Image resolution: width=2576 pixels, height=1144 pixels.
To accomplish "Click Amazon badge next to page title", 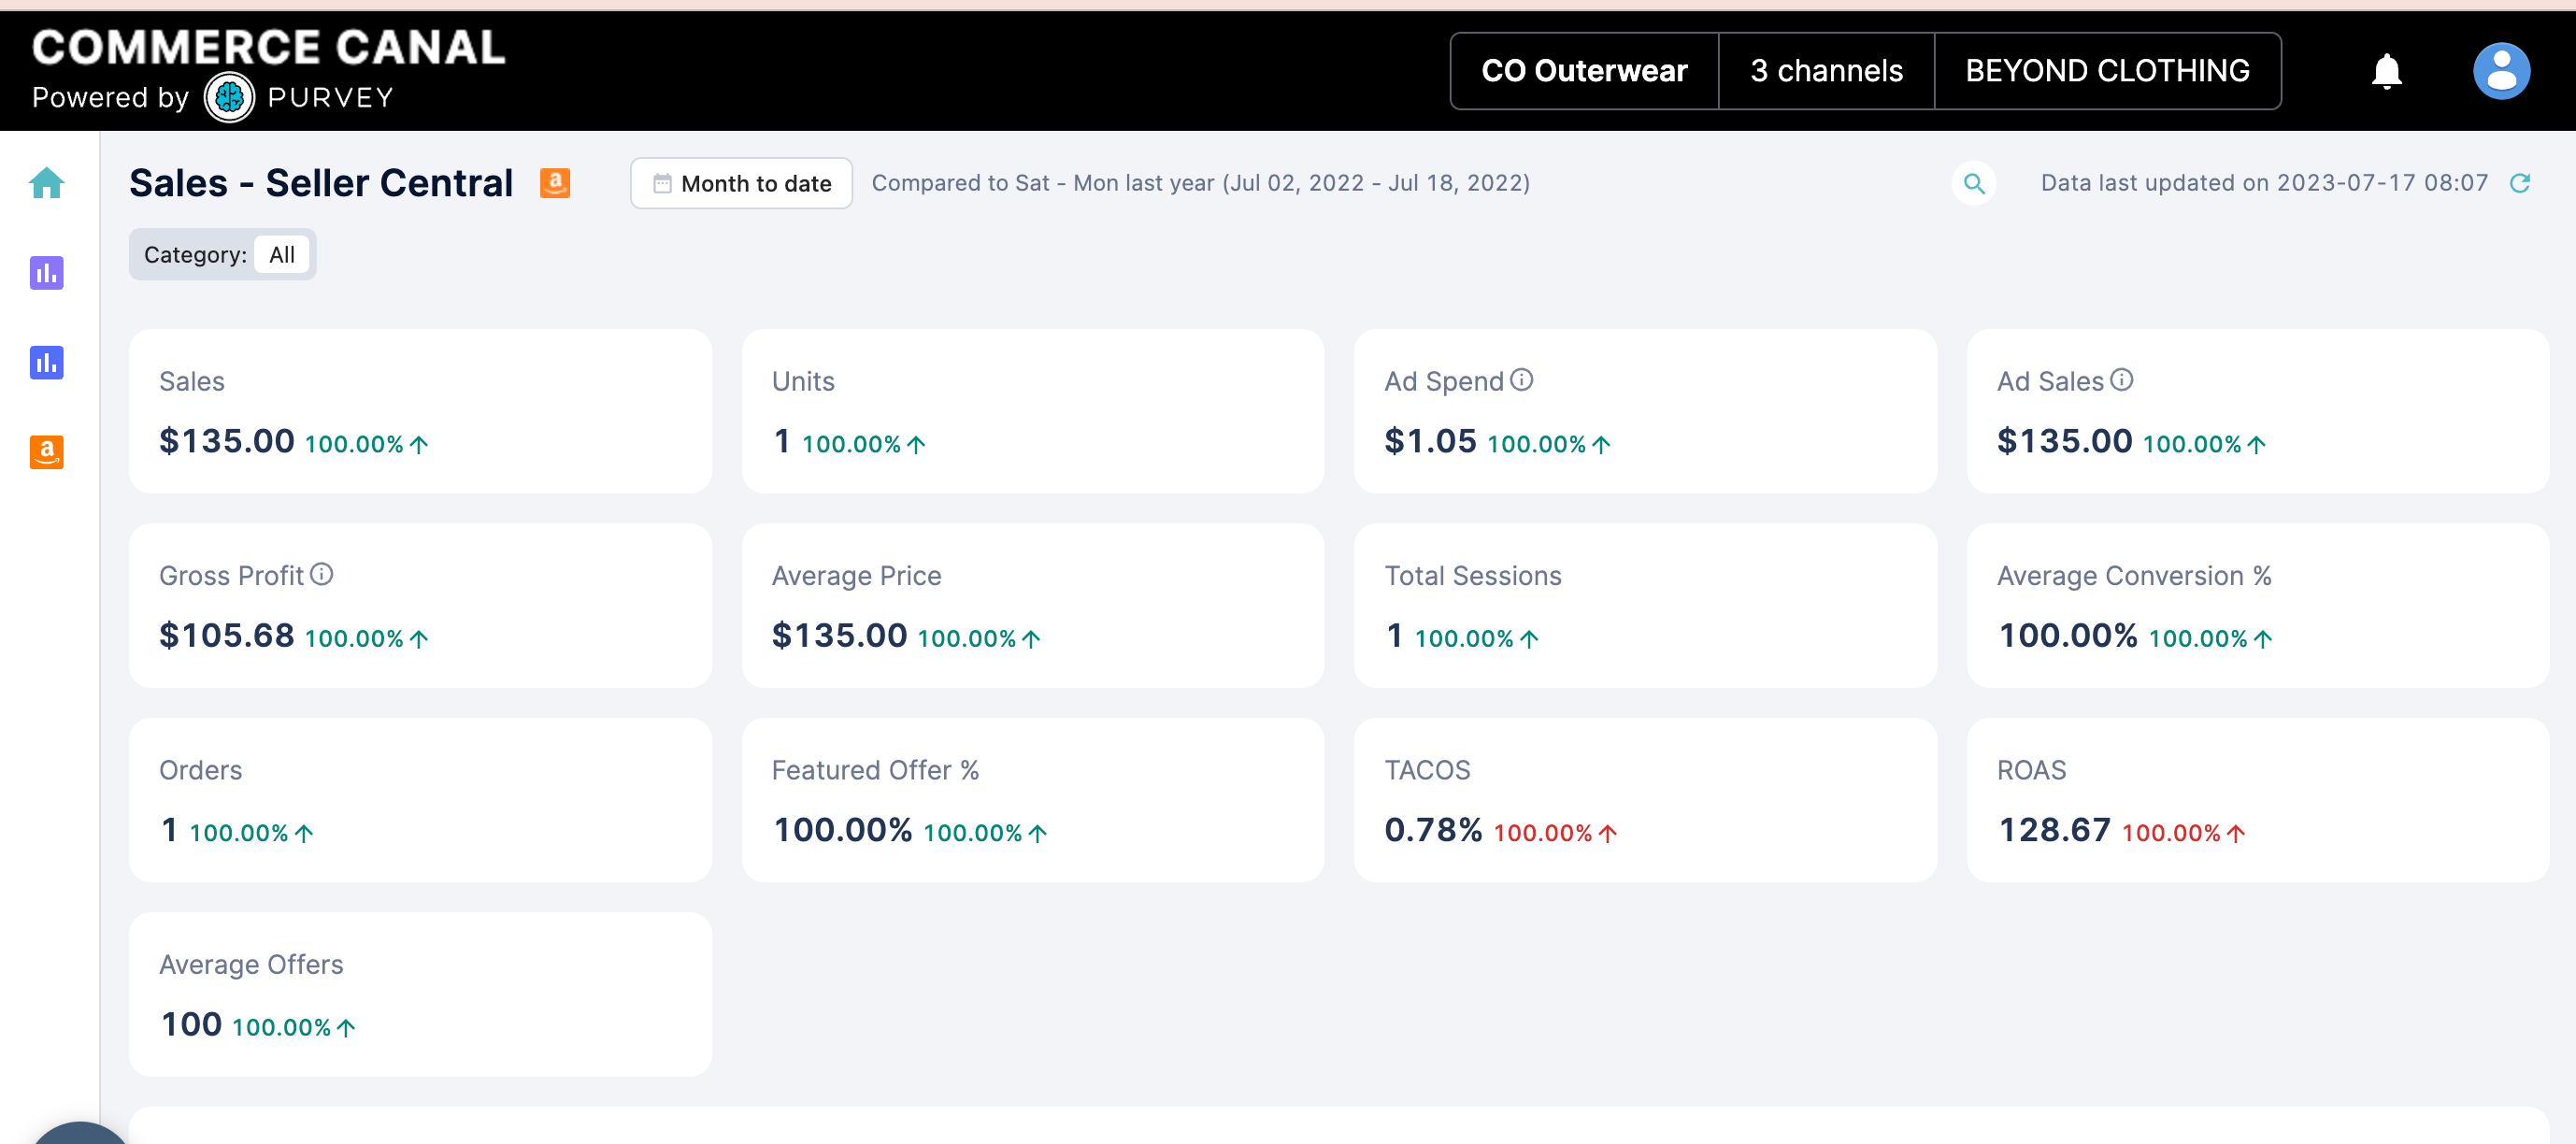I will [x=555, y=183].
